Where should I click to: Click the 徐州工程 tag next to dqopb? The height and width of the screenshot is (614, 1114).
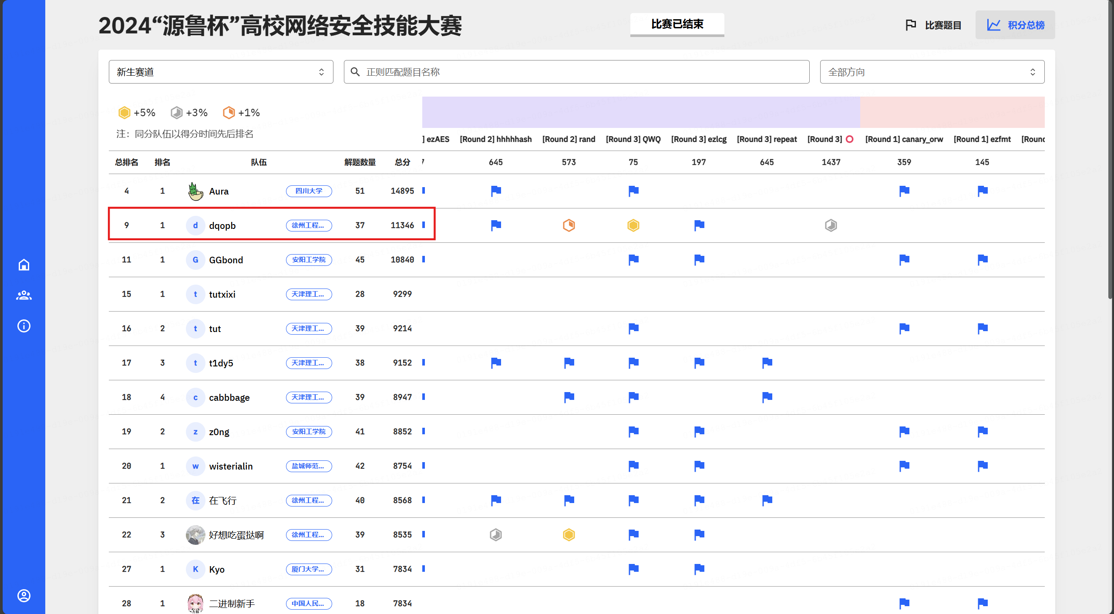coord(309,225)
